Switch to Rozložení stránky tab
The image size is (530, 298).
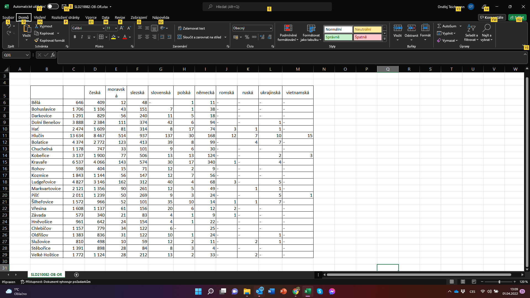(x=65, y=17)
